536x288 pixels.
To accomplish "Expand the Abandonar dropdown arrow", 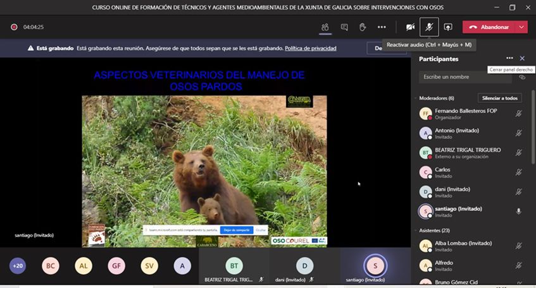I will [521, 27].
